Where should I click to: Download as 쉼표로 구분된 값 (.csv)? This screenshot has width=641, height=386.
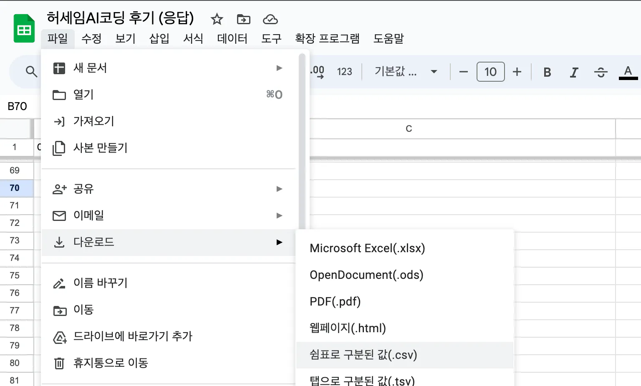(405, 355)
